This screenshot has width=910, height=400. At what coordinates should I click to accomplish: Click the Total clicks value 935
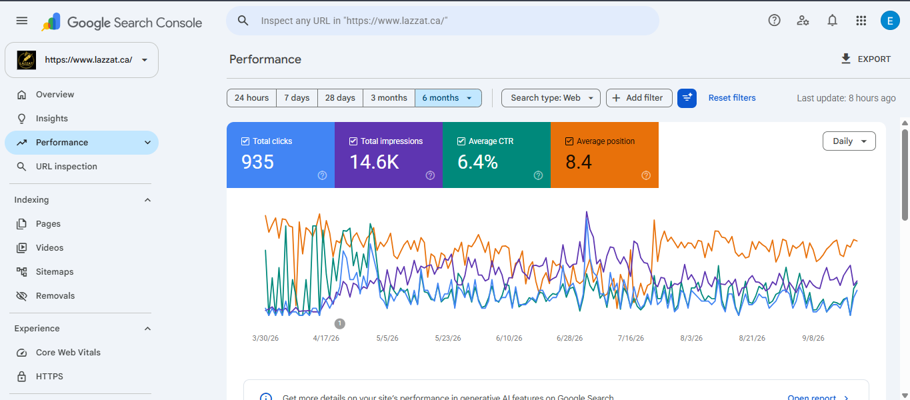coord(257,162)
